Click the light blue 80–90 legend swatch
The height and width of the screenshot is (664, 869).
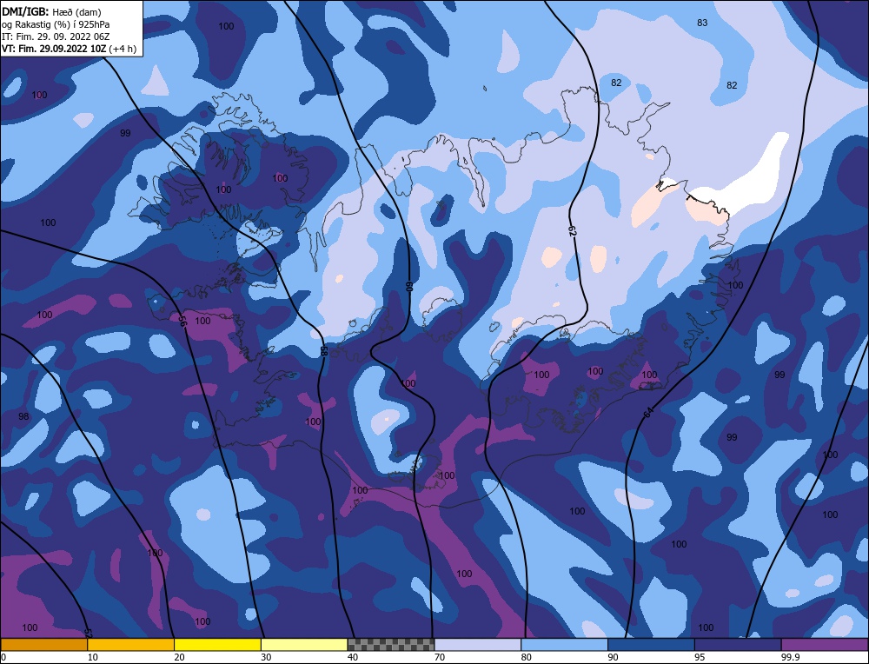pyautogui.click(x=565, y=644)
